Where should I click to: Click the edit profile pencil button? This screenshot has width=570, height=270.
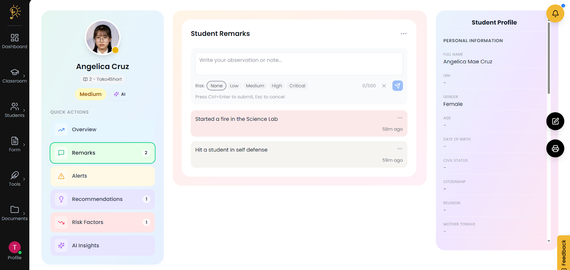pos(555,121)
